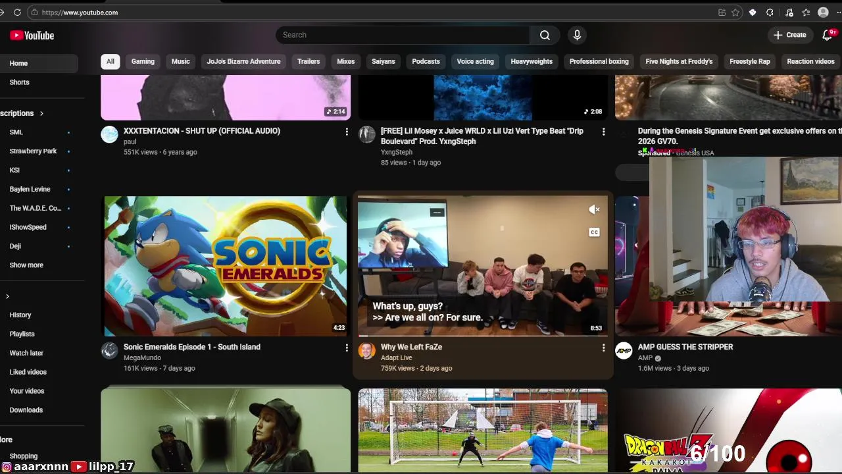This screenshot has height=474, width=842.
Task: Open options menu for Sonic Emeralds video
Action: tap(347, 348)
